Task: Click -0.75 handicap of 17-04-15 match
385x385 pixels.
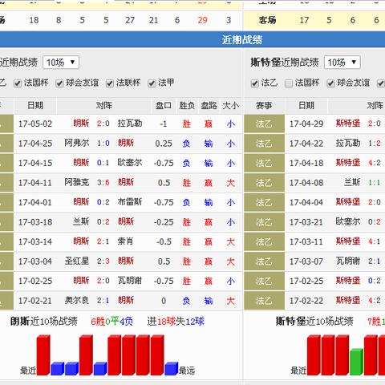Action: click(164, 163)
